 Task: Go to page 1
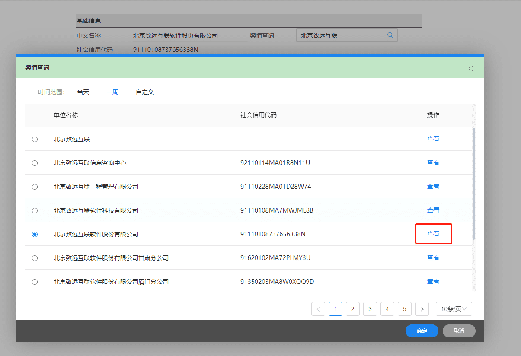(x=336, y=309)
